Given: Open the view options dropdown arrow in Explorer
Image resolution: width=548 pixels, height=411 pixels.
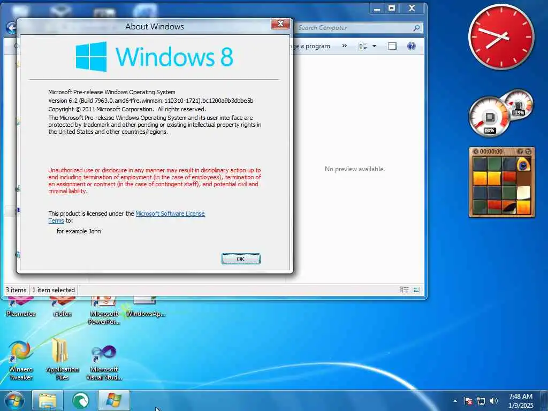Looking at the screenshot, I should click(x=374, y=46).
